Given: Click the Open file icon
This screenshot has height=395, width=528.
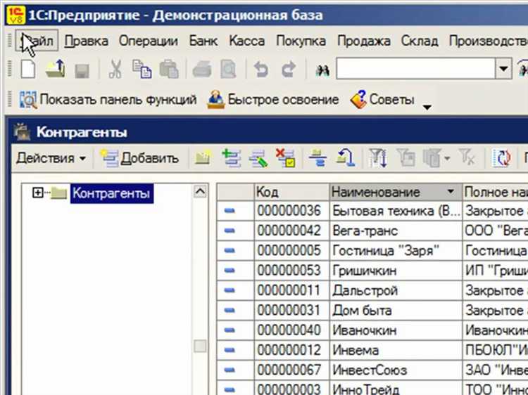Looking at the screenshot, I should (x=56, y=69).
